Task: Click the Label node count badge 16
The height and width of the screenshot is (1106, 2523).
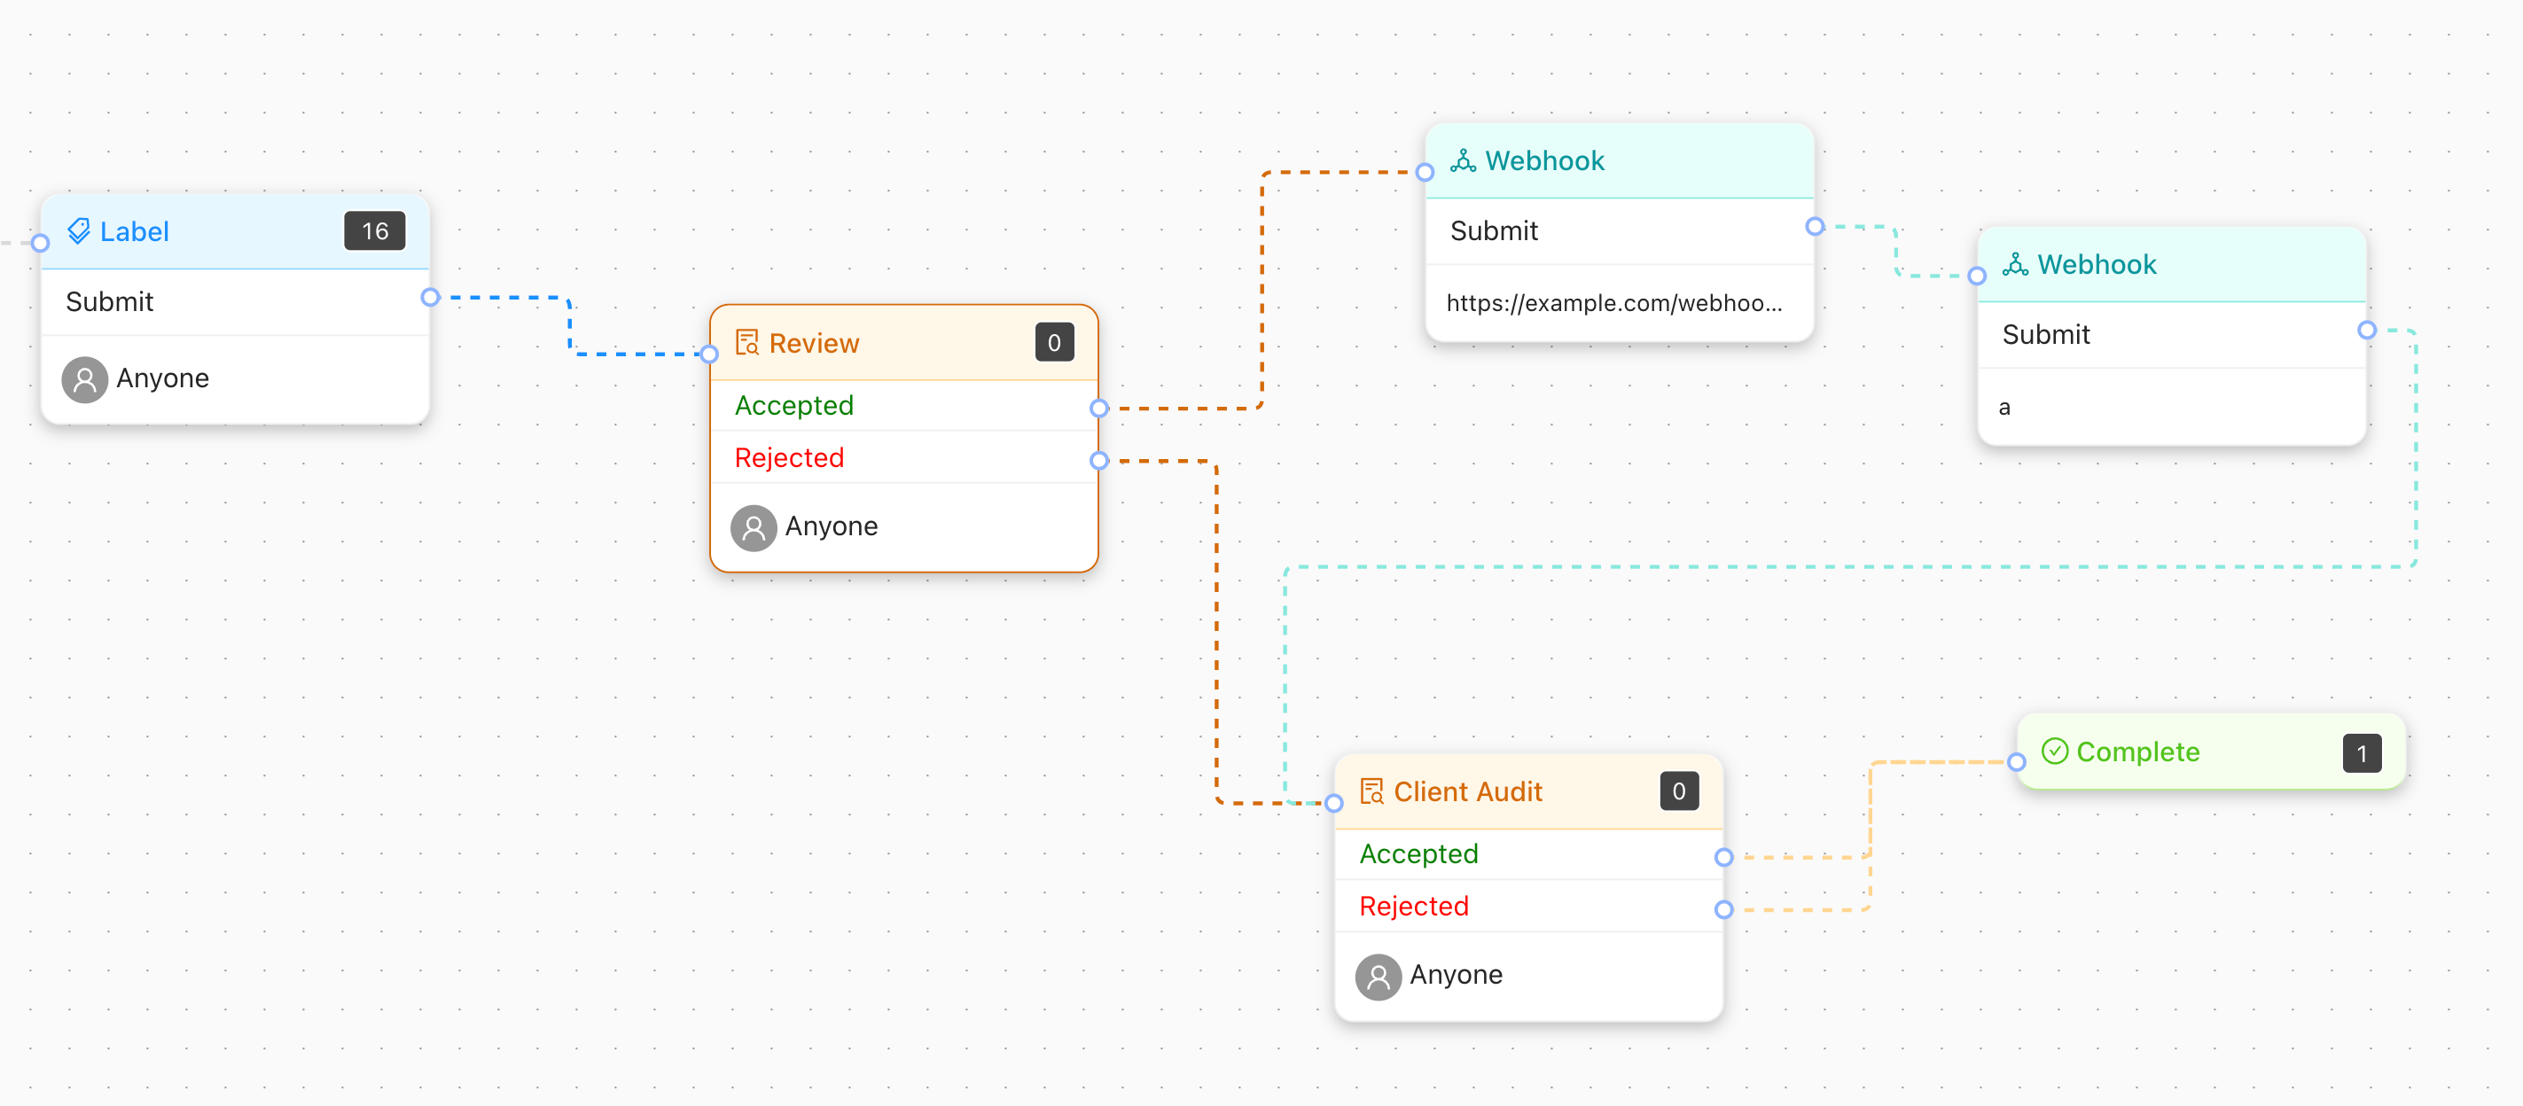Action: [x=374, y=231]
